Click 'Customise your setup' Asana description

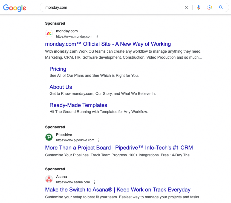(x=123, y=197)
